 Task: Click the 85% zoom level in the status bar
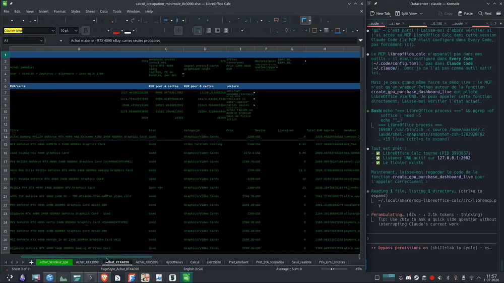tap(358, 269)
